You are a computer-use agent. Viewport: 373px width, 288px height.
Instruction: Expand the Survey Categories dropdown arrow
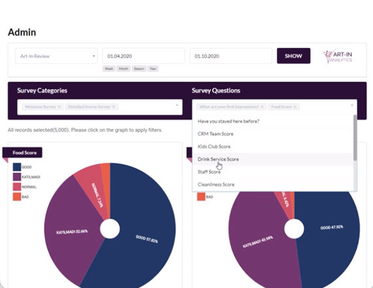pos(177,105)
